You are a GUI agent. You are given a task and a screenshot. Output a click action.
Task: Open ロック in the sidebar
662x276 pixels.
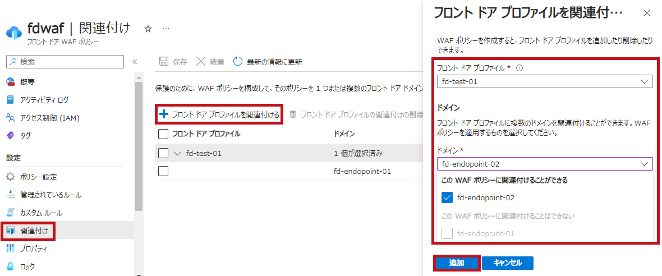(x=27, y=266)
